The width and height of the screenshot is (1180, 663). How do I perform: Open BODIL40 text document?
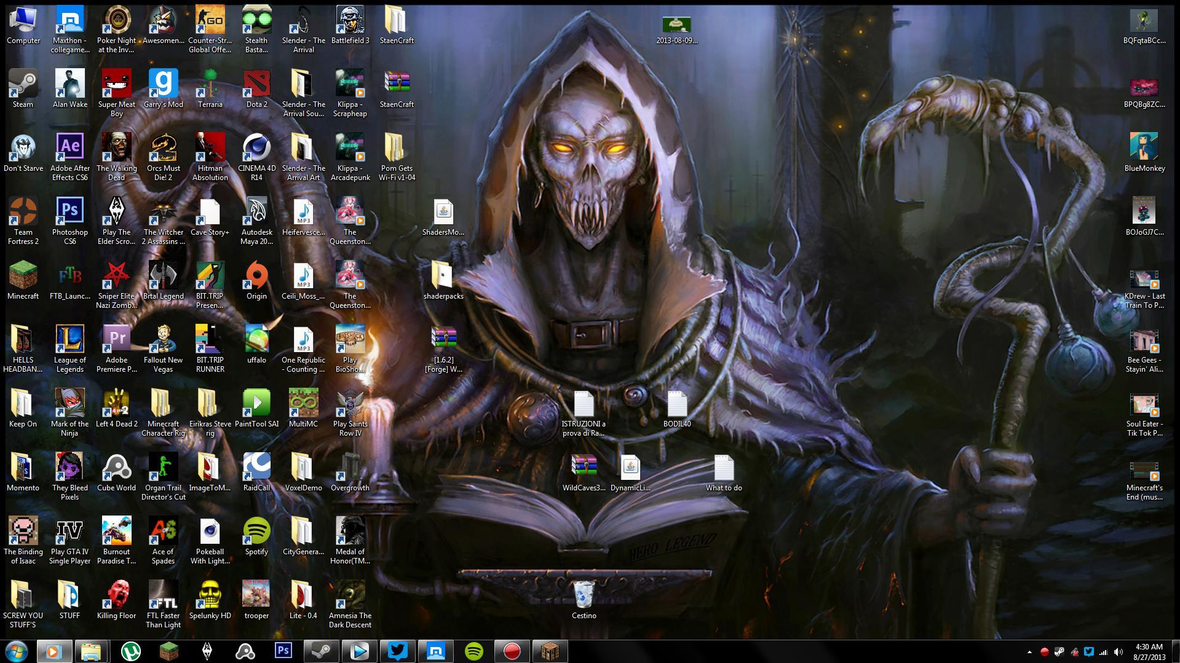(x=677, y=409)
